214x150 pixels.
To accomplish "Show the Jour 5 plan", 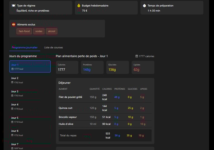I will [30, 120].
